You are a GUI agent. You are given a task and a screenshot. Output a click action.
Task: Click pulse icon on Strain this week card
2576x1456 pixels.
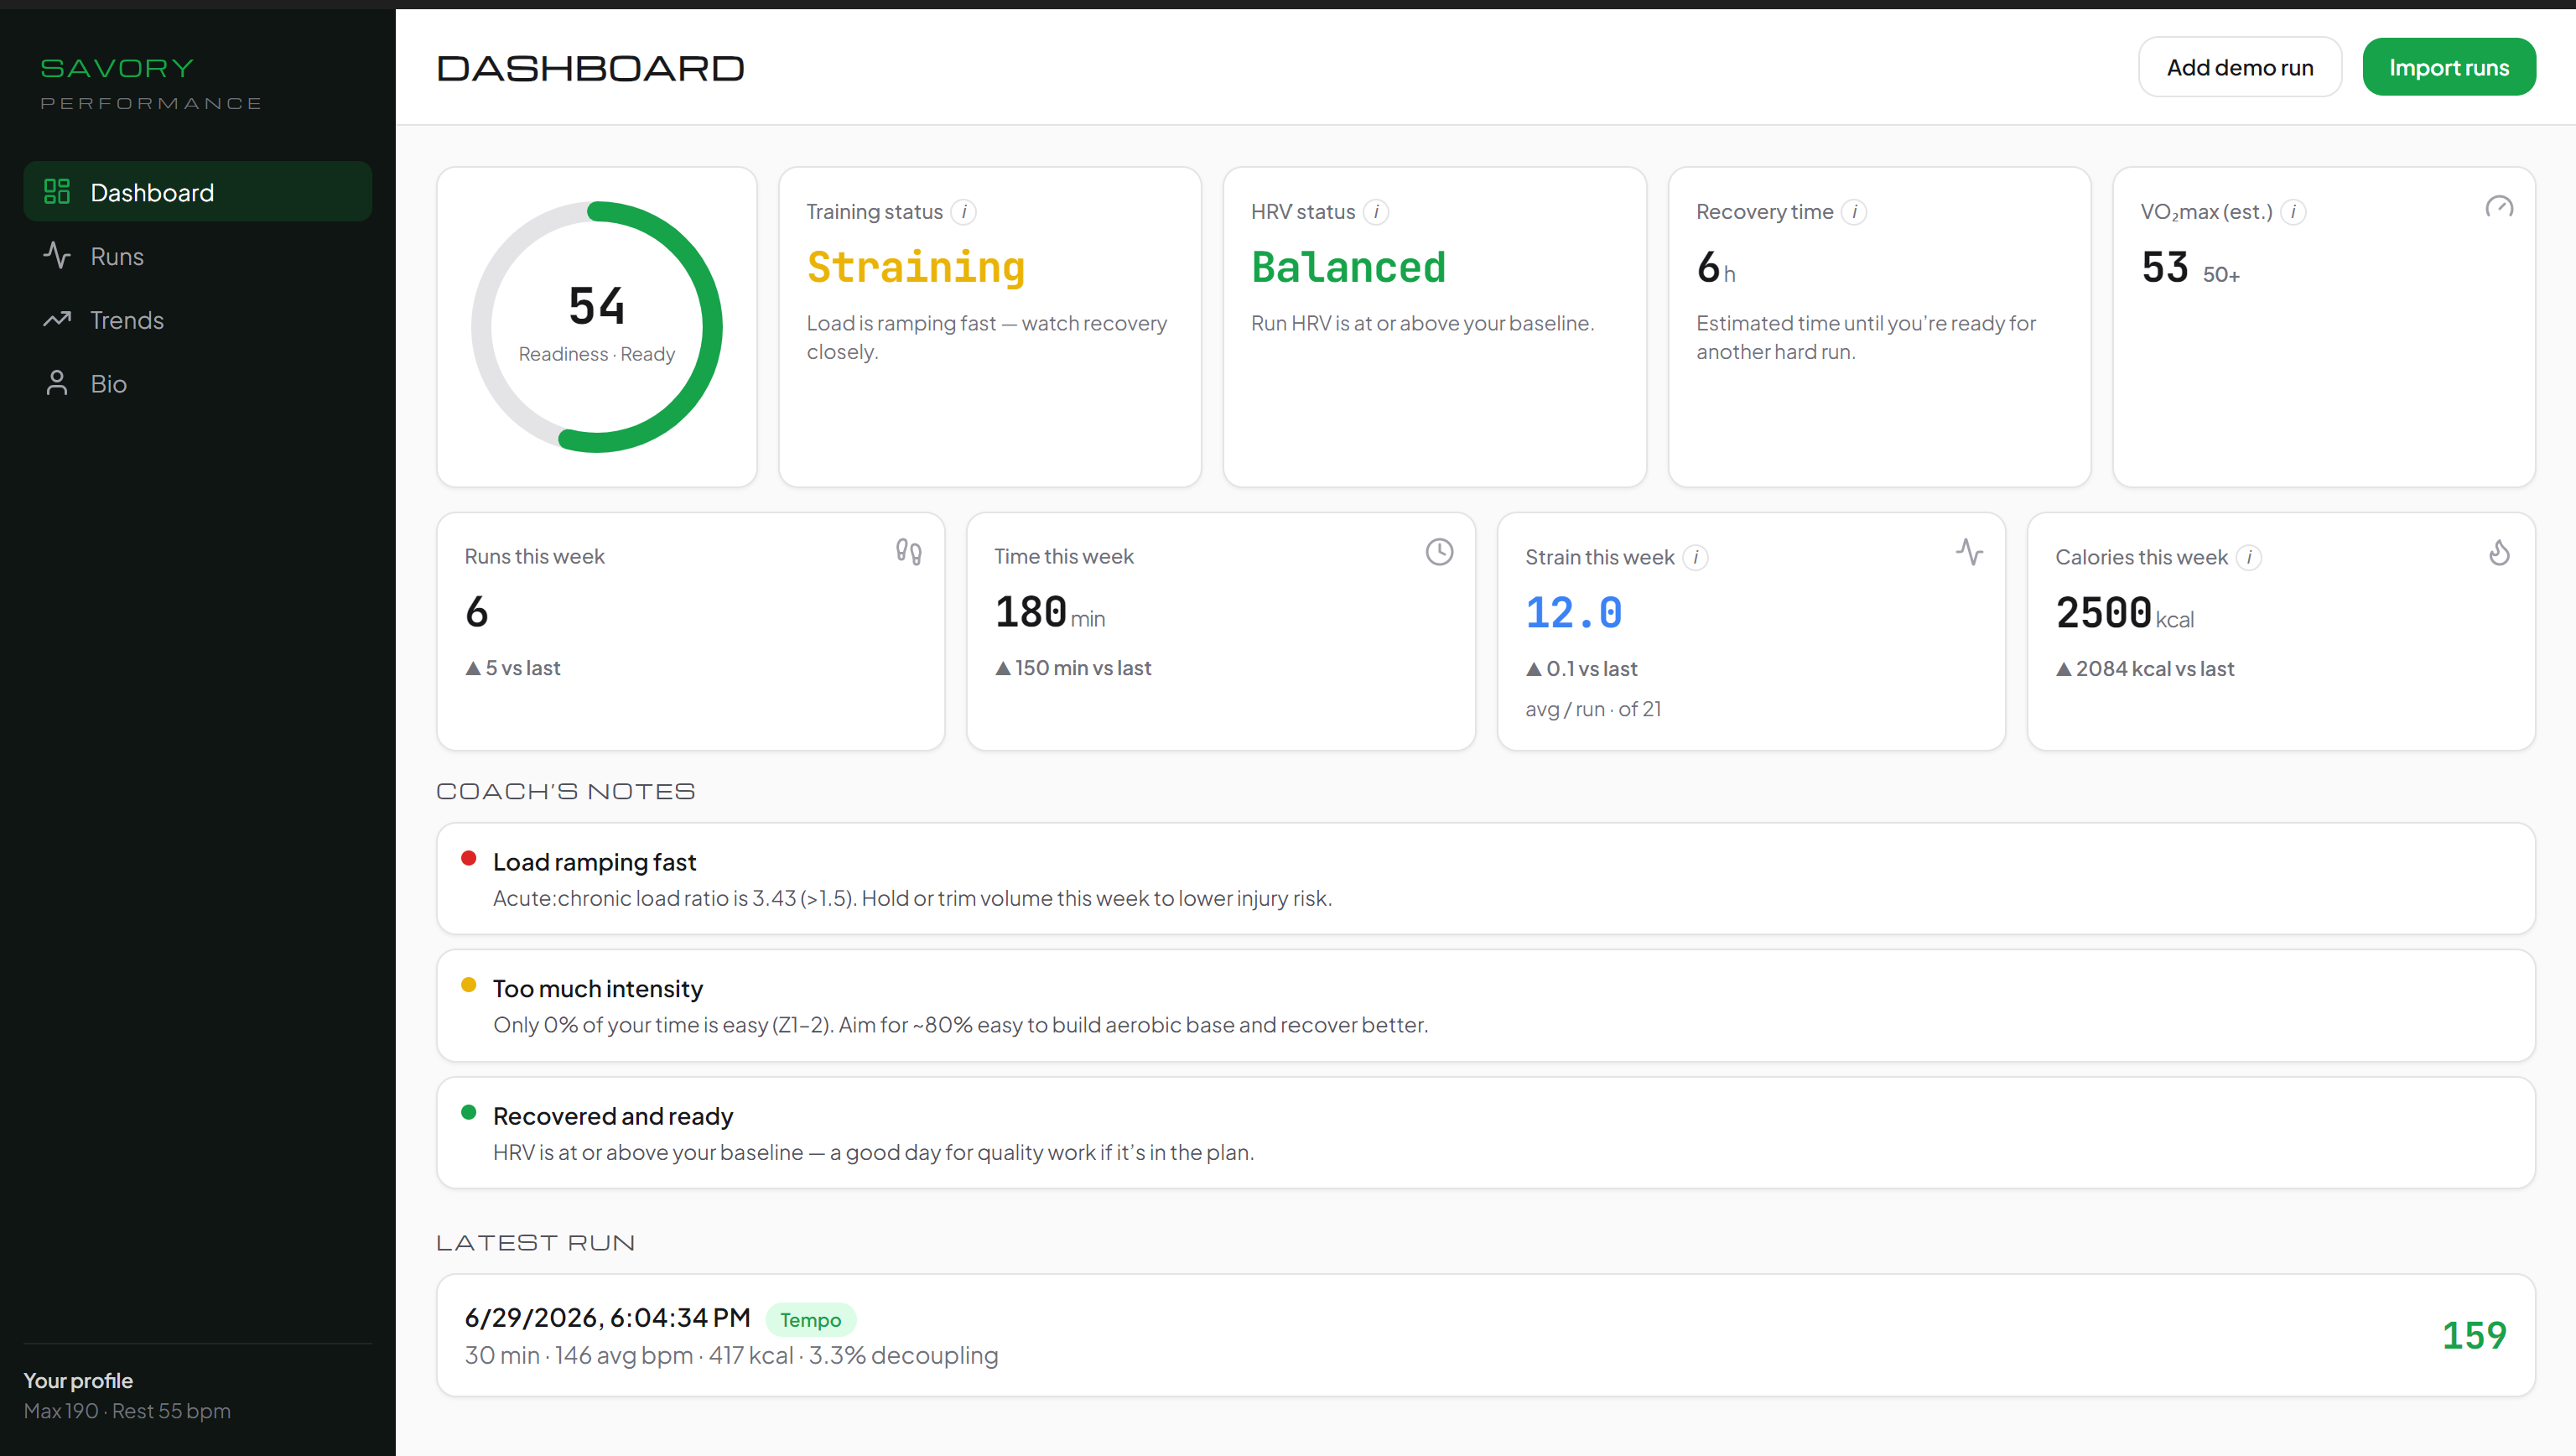click(1969, 552)
